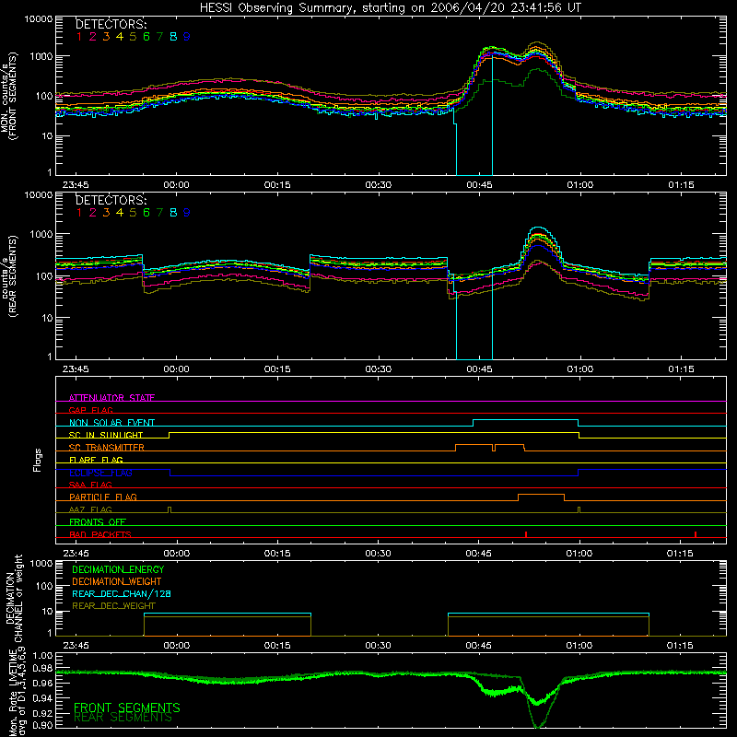Image resolution: width=737 pixels, height=737 pixels.
Task: Select olive detector 5 in front segments legend
Action: tap(133, 37)
